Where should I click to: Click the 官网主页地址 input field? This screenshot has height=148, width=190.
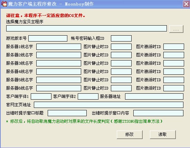[x=108, y=105]
